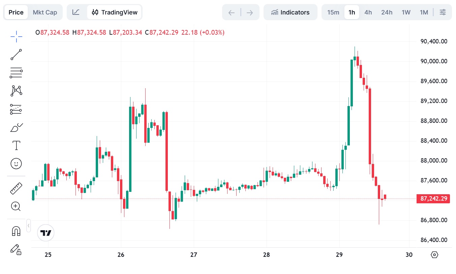Select the trend line drawing tool

(x=16, y=55)
